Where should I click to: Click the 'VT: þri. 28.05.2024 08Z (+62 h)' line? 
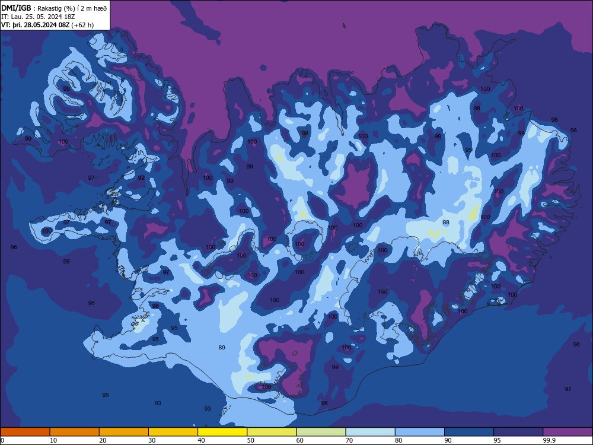[x=47, y=25]
